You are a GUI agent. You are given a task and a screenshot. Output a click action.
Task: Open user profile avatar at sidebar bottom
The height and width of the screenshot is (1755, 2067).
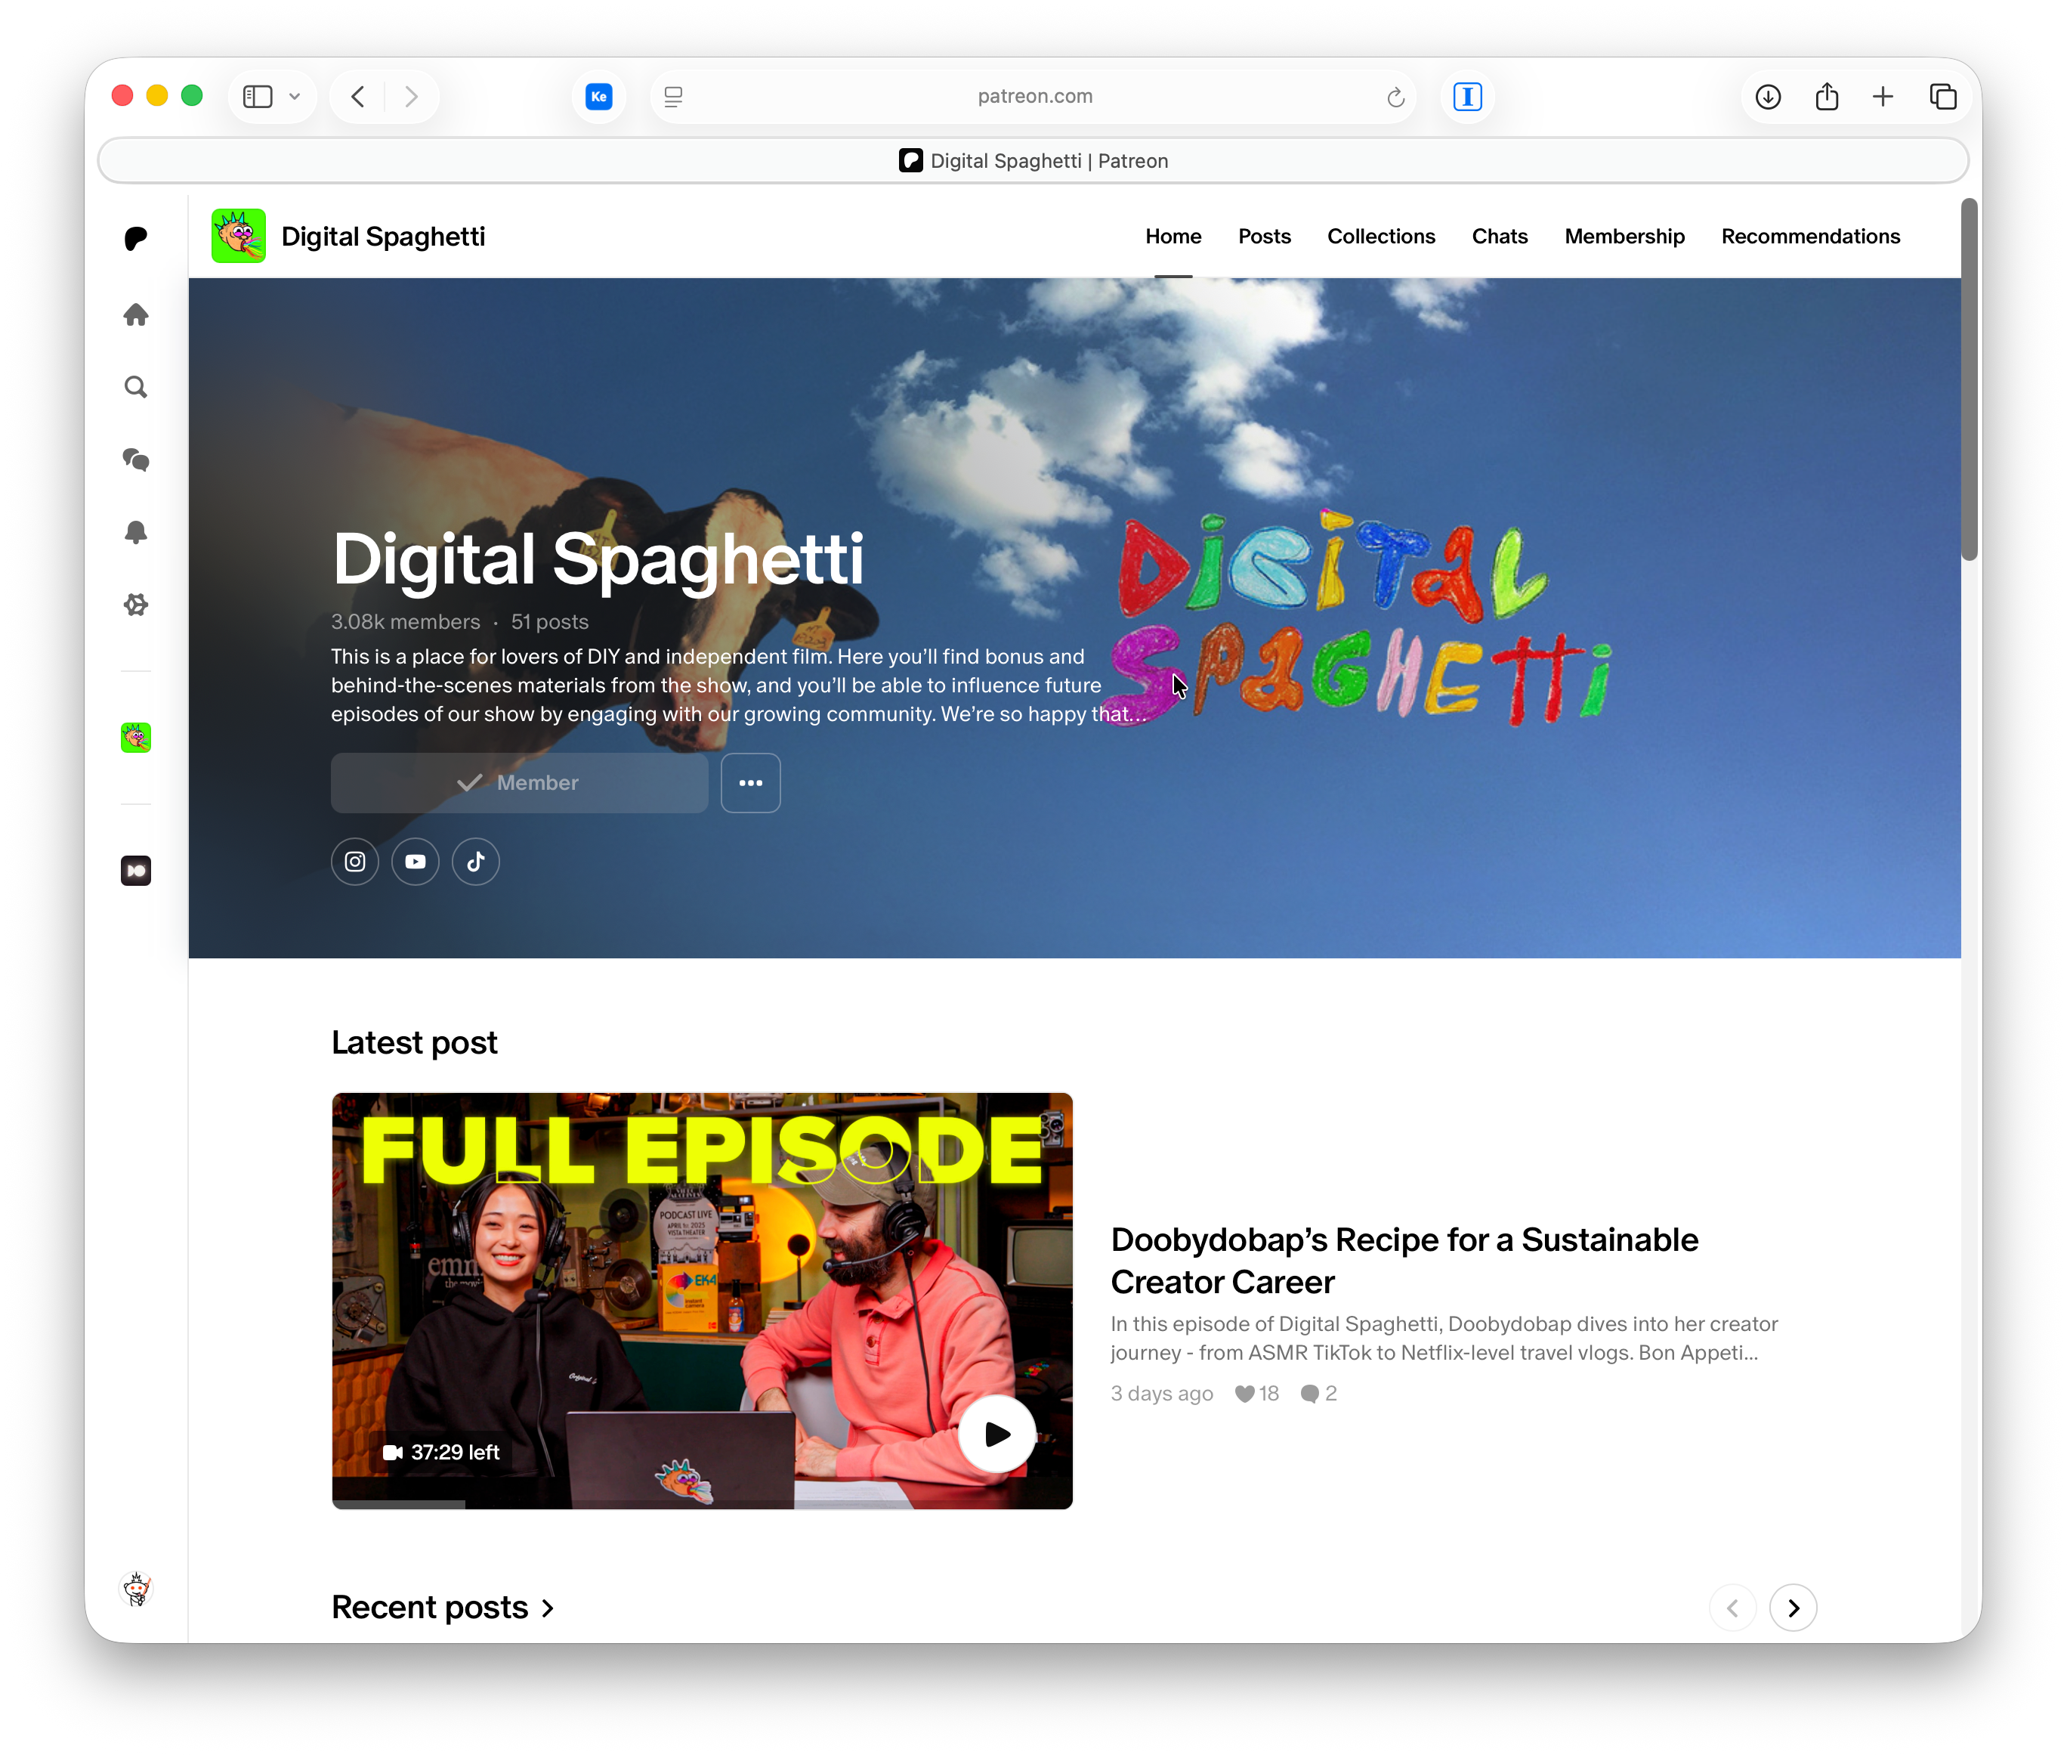pos(136,1589)
